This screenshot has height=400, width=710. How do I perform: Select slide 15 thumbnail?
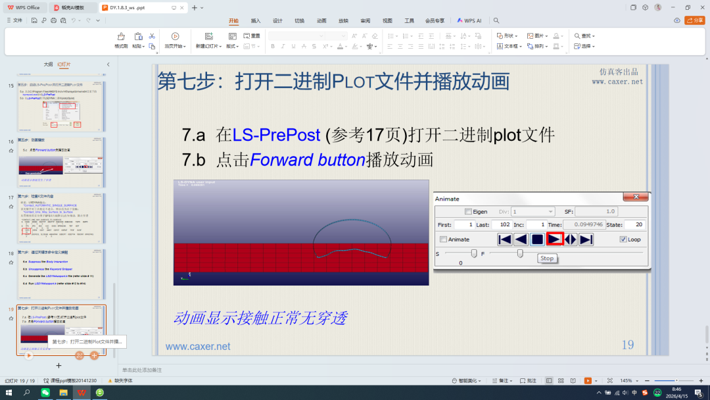click(61, 107)
